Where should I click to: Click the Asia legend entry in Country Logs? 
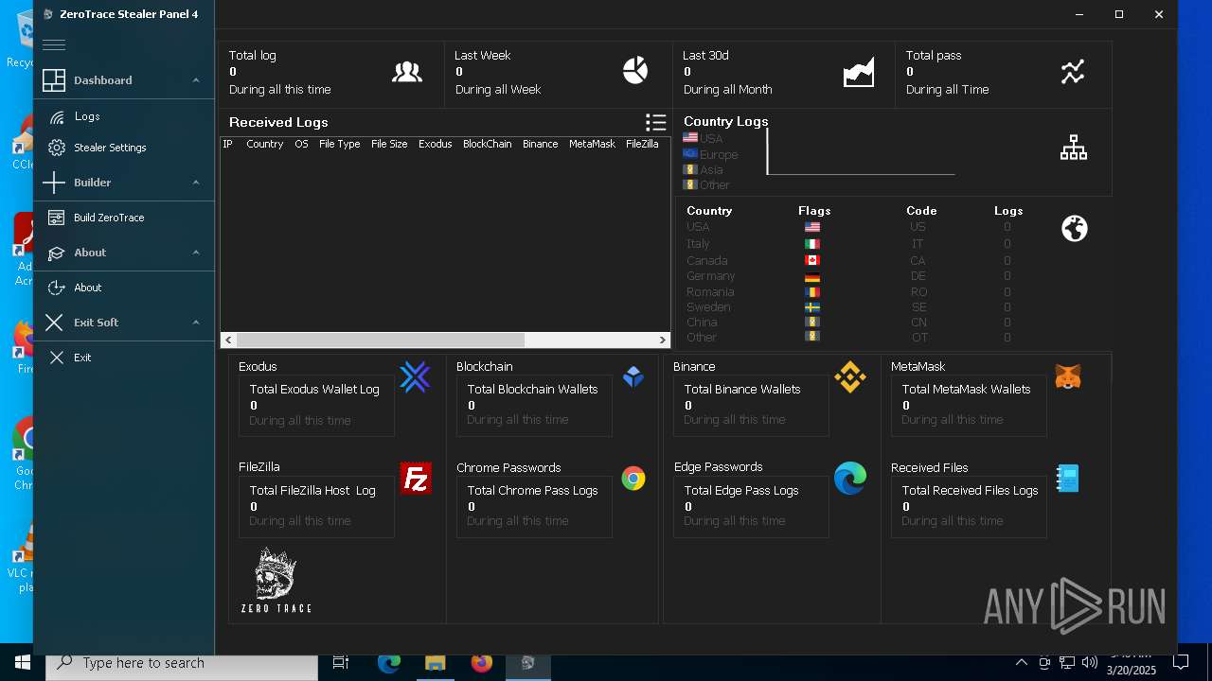[704, 170]
